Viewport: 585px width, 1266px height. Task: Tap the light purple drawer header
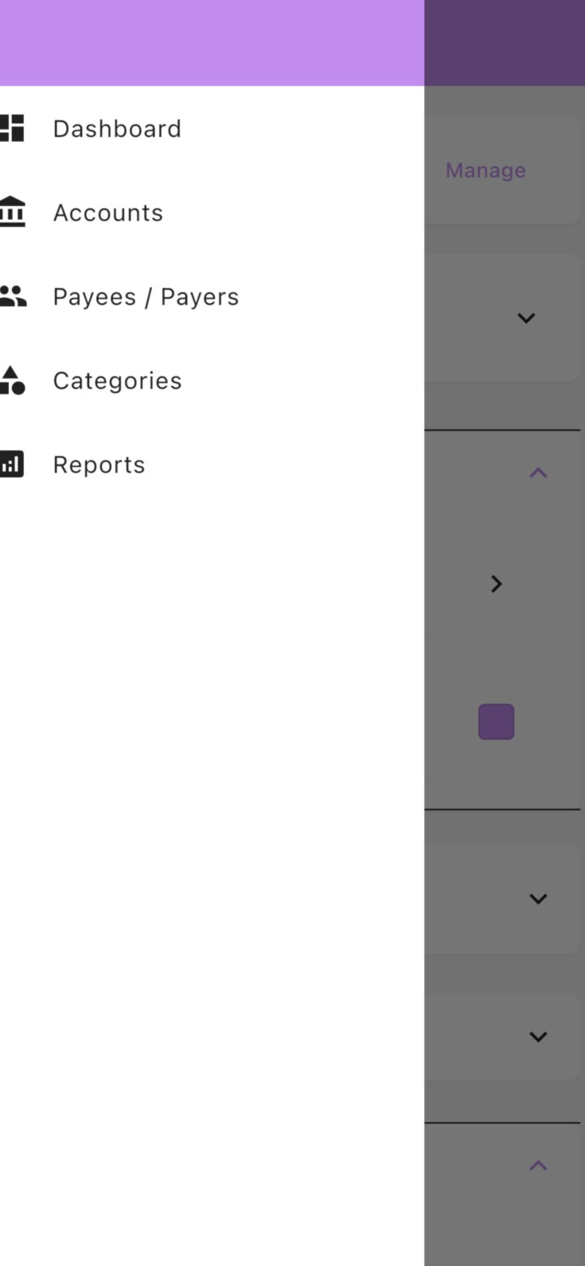[x=212, y=43]
